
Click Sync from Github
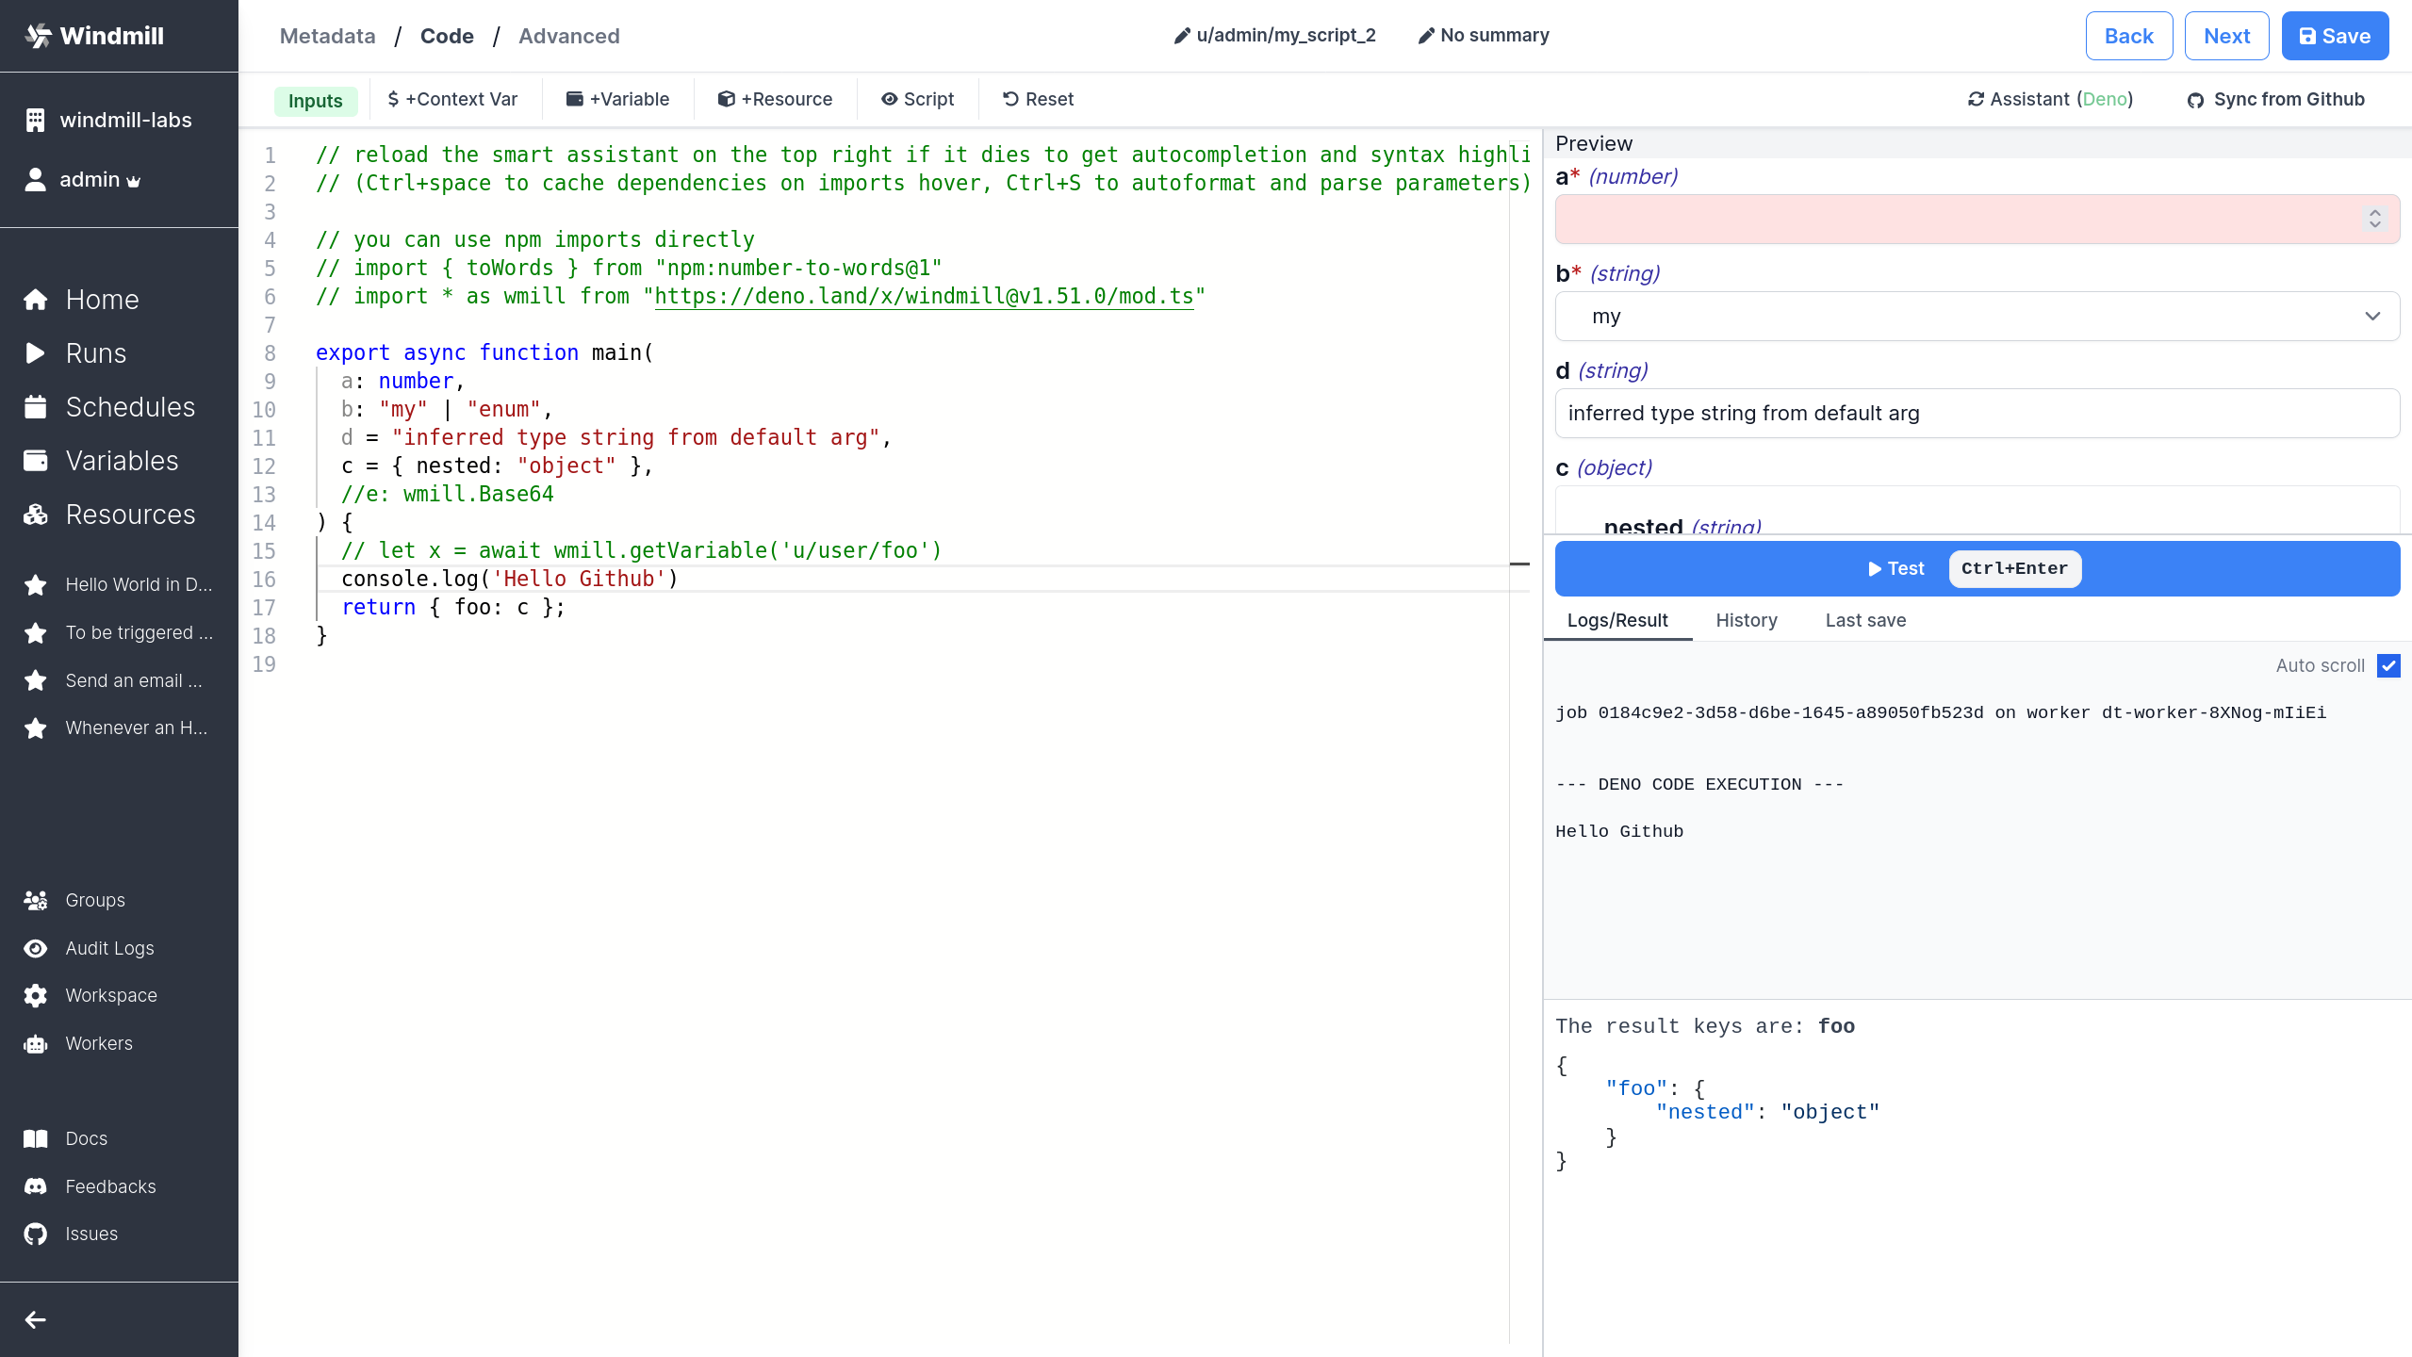pos(2275,99)
